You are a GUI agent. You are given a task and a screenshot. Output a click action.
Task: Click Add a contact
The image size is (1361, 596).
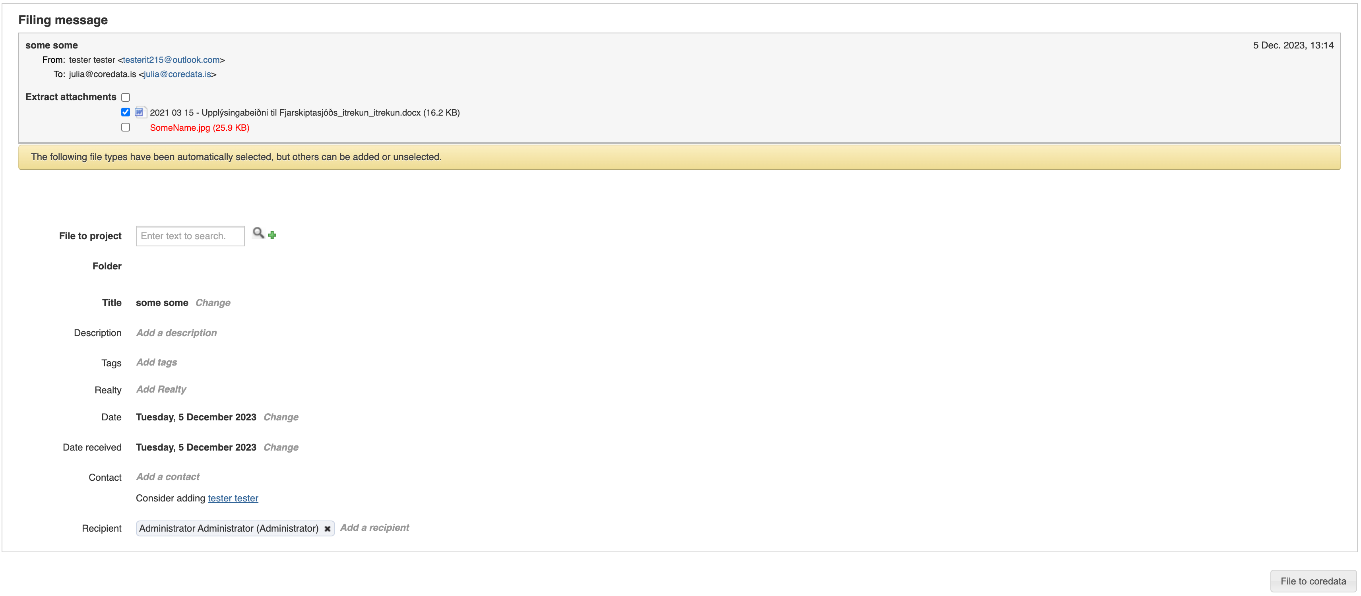167,477
